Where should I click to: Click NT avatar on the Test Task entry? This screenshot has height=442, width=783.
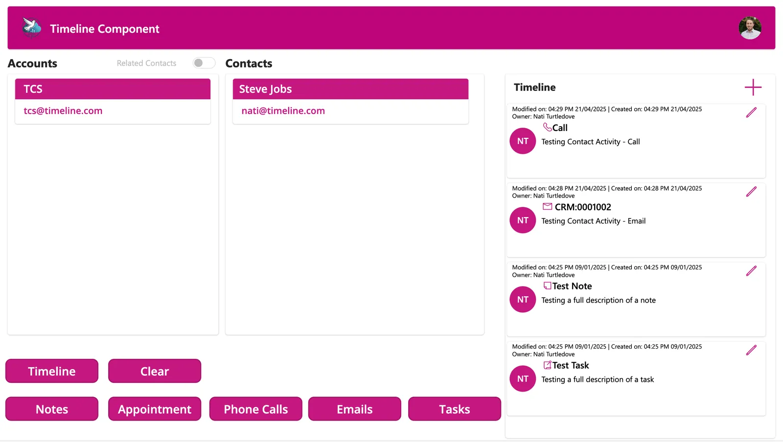point(523,378)
